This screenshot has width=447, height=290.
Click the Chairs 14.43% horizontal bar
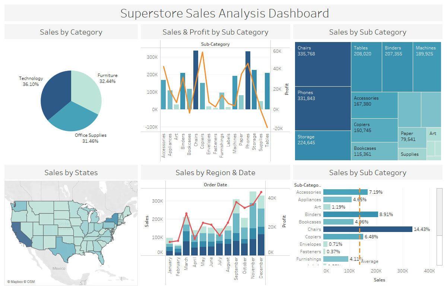click(368, 229)
